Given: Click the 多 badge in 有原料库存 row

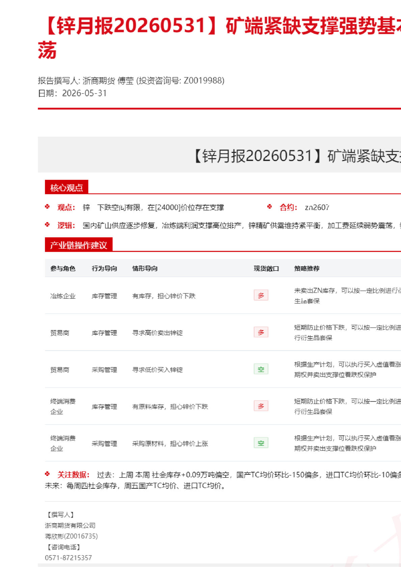Looking at the screenshot, I should (x=261, y=406).
